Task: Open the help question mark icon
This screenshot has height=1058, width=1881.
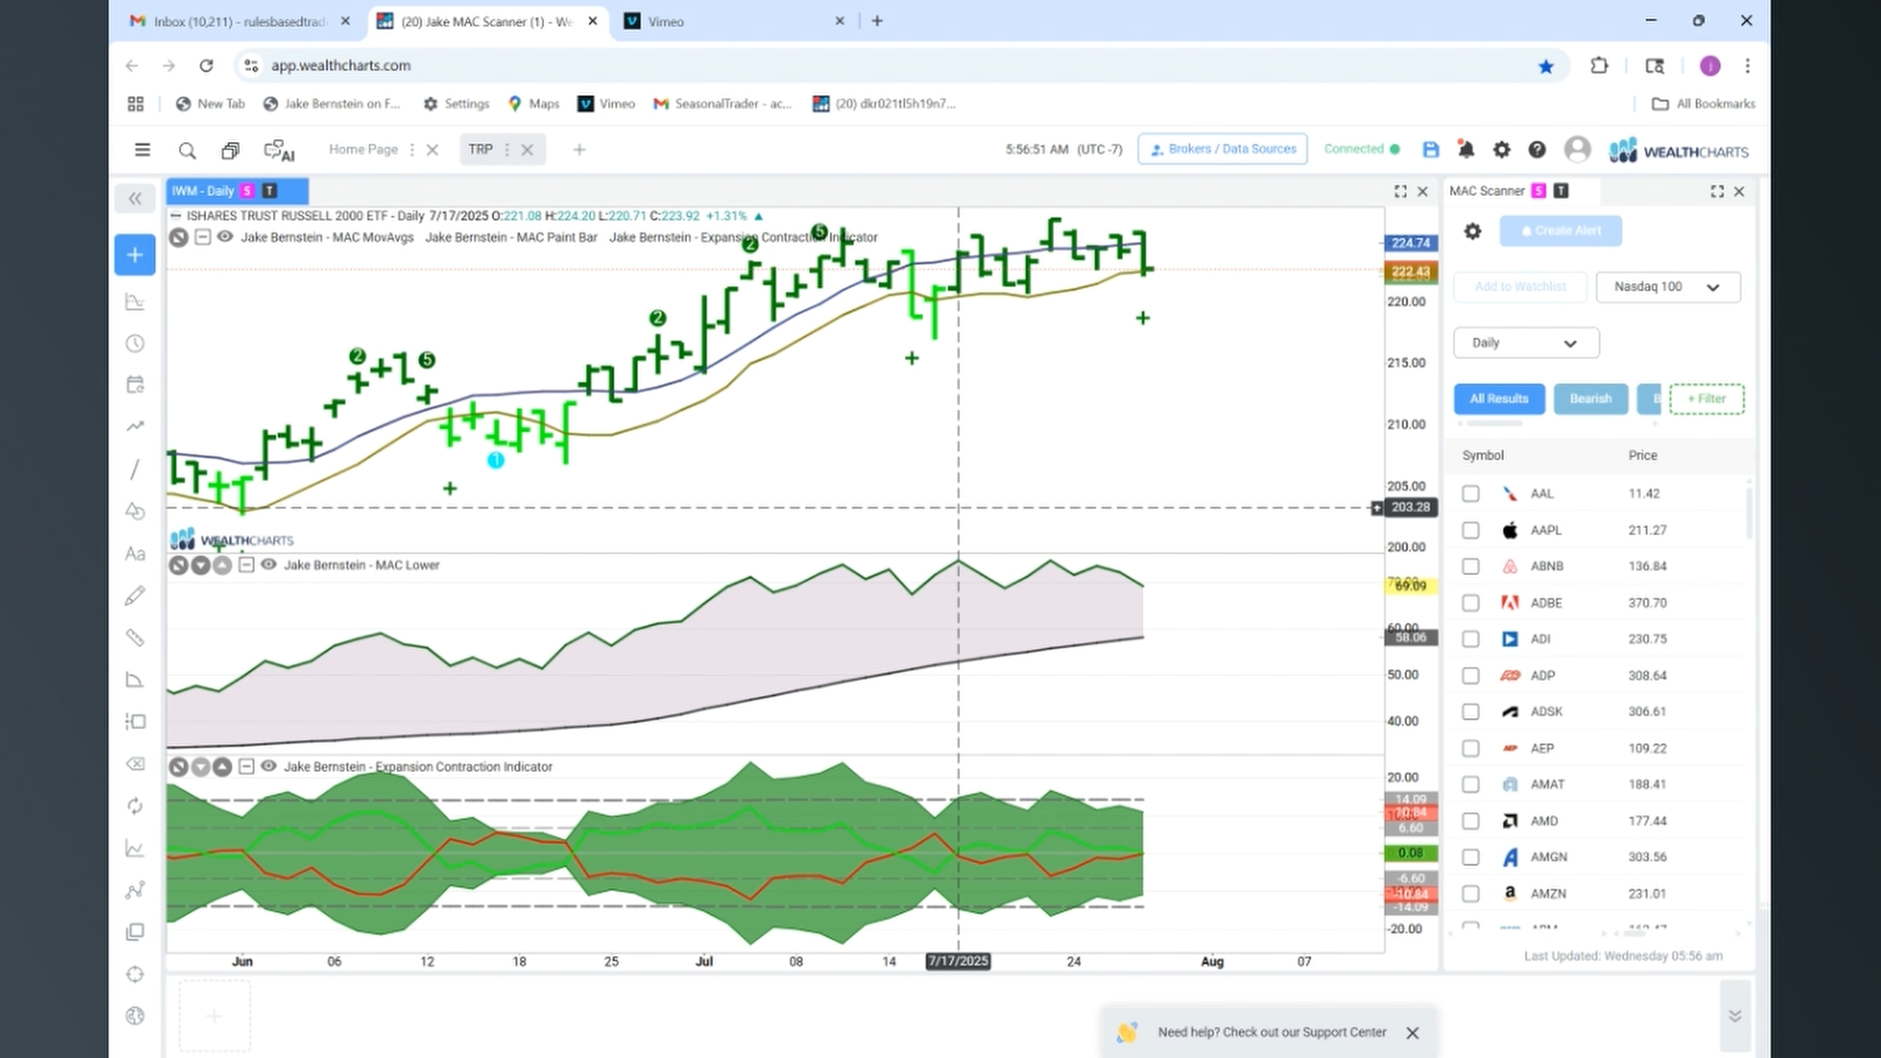Action: point(1537,150)
